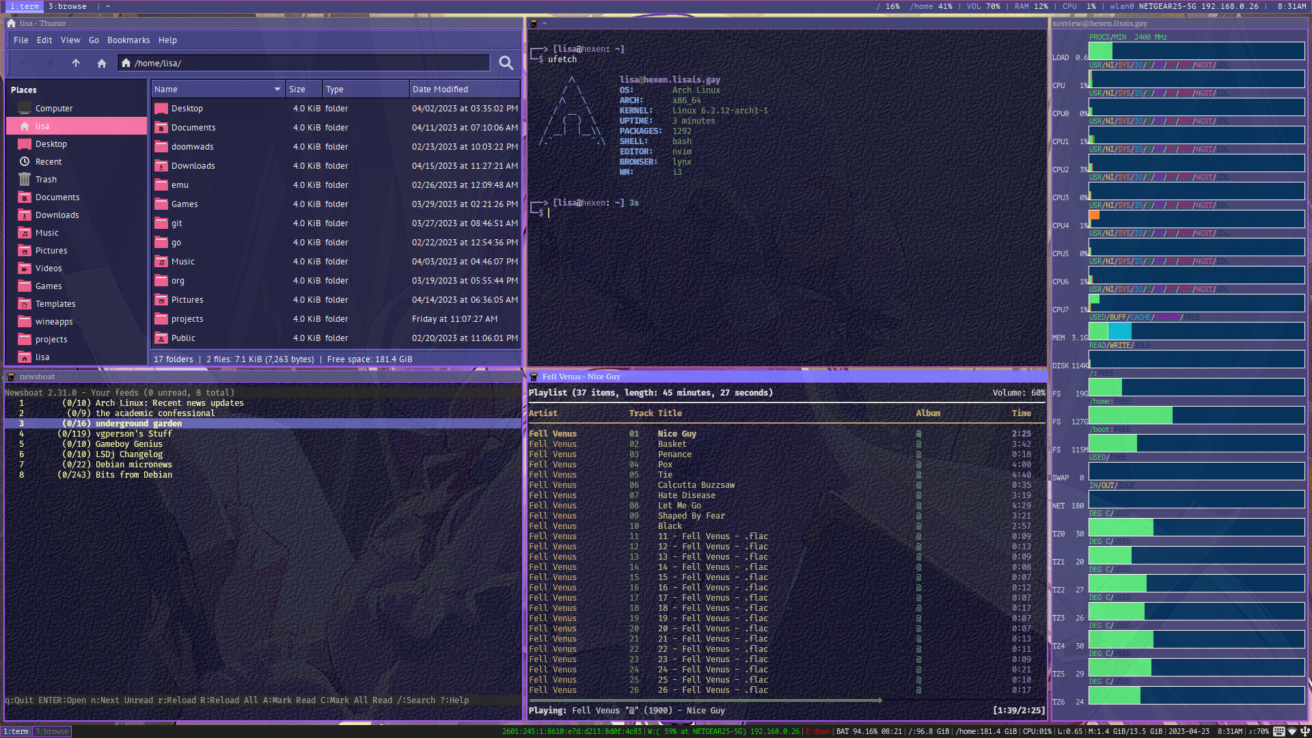Viewport: 1312px width, 738px height.
Task: Select the underground garden feed in newsboat
Action: click(138, 424)
